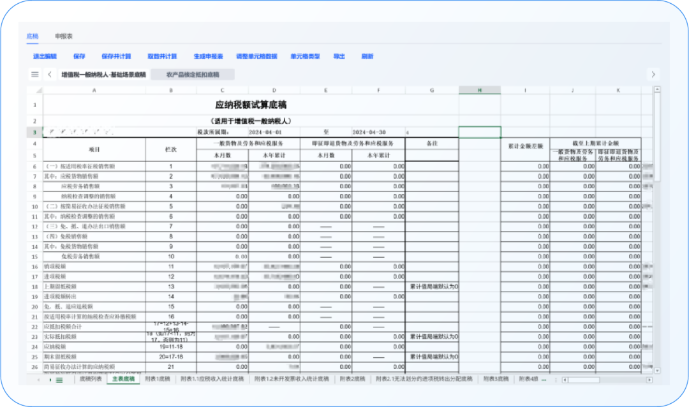Switch to the 底稿 tab
The width and height of the screenshot is (689, 407).
[x=33, y=36]
